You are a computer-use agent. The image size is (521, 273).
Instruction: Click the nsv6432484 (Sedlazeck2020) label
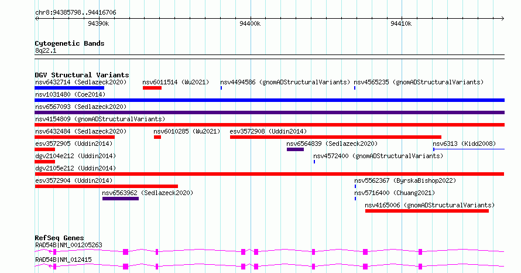[81, 131]
